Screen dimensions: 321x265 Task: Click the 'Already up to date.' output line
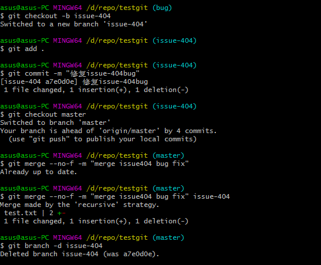point(39,172)
